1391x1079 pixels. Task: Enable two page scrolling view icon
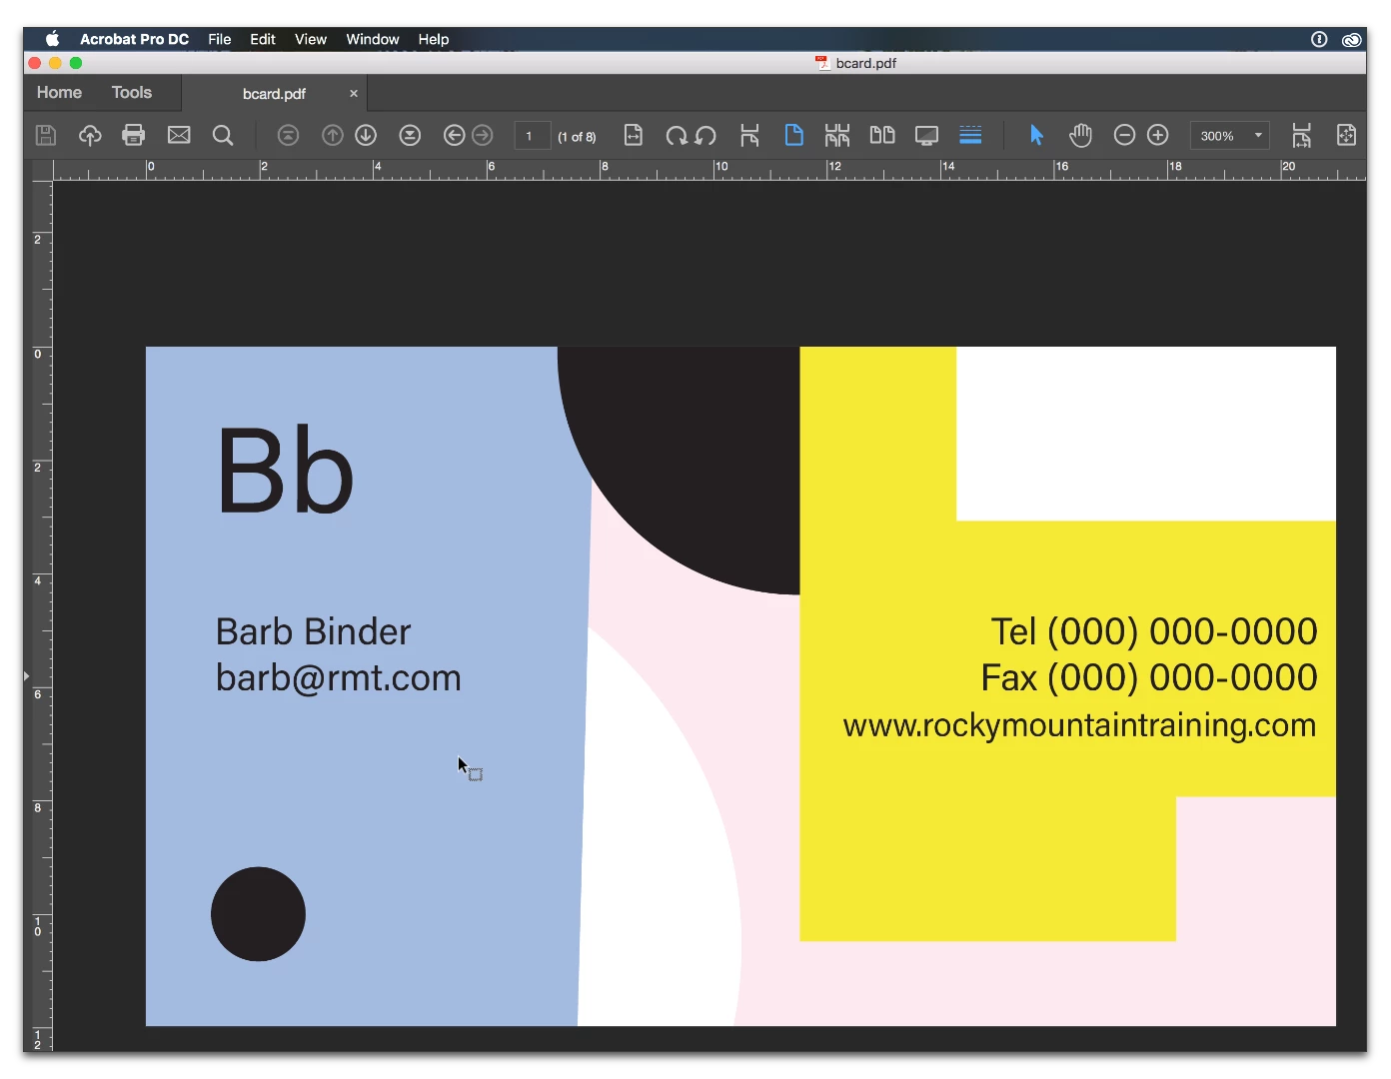pyautogui.click(x=837, y=135)
